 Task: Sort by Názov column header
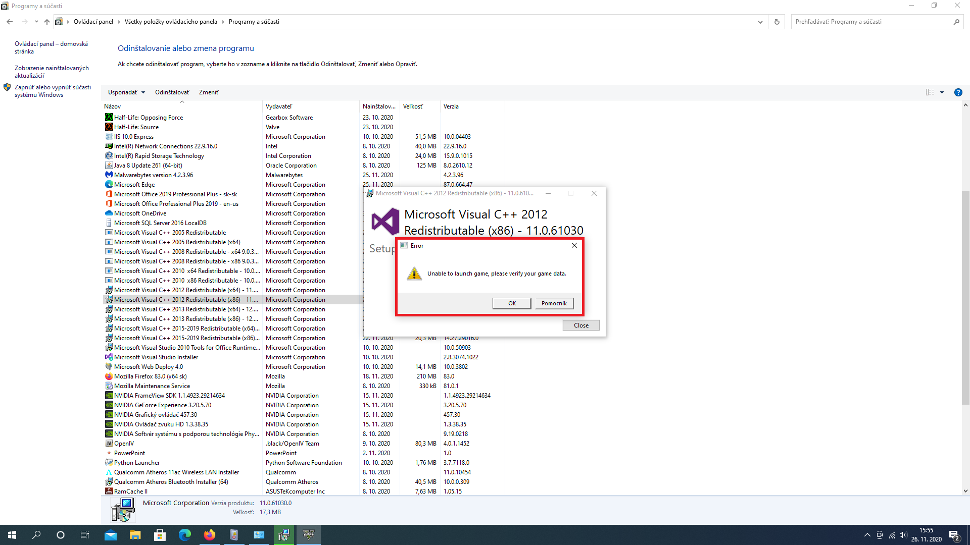tap(182, 106)
